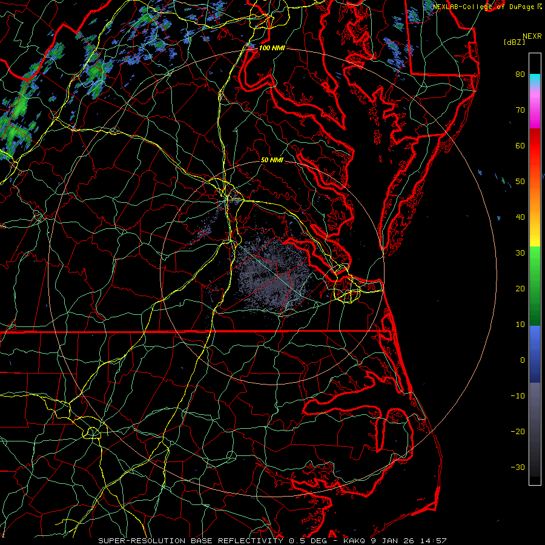Click the NEXR label above the color bar
The image size is (545, 545).
[x=532, y=36]
